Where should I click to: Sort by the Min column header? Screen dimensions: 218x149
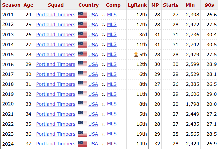[190, 5]
